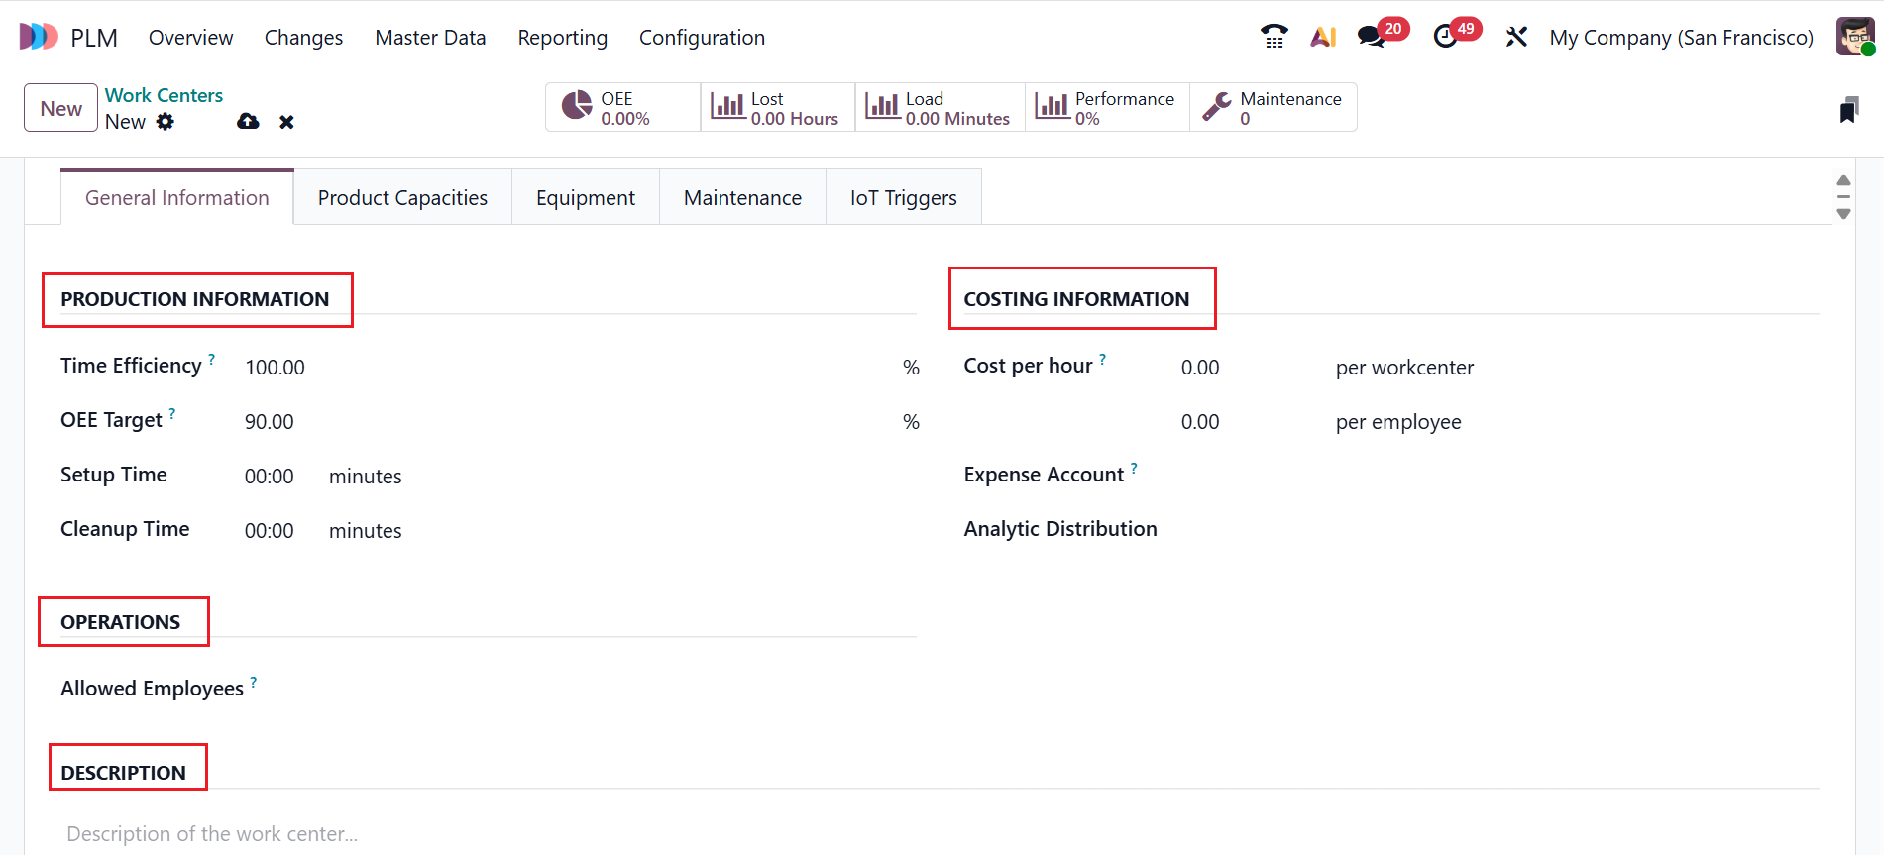Open the IoT Triggers tab

(x=903, y=198)
